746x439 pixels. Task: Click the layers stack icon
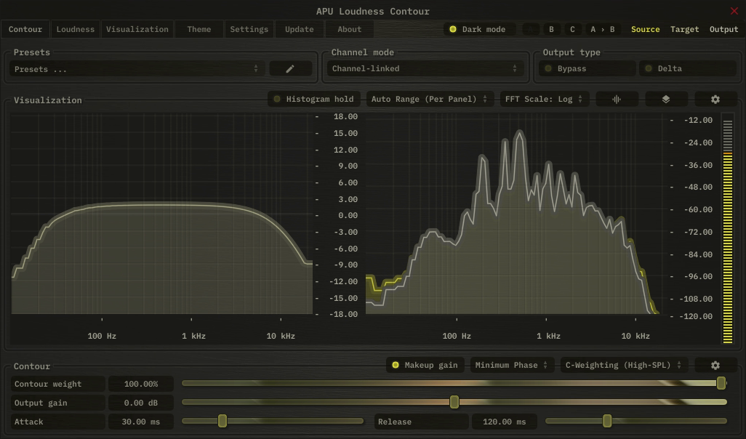coord(666,100)
